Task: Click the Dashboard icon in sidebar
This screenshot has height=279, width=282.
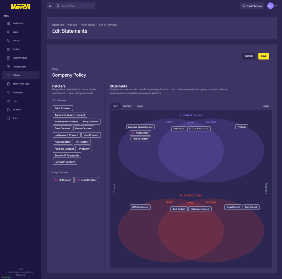Action: [8, 23]
